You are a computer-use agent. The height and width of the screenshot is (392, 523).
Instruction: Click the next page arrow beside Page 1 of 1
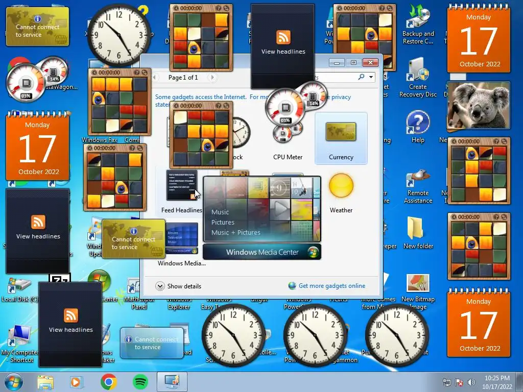point(212,78)
